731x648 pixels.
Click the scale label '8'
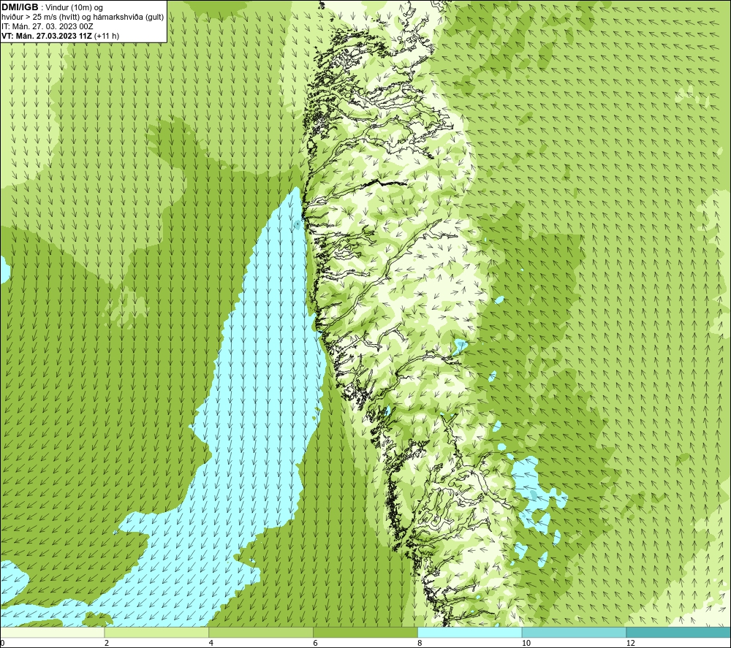(x=420, y=643)
